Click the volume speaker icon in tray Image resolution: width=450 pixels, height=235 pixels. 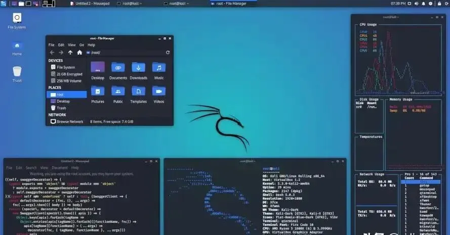click(x=417, y=4)
